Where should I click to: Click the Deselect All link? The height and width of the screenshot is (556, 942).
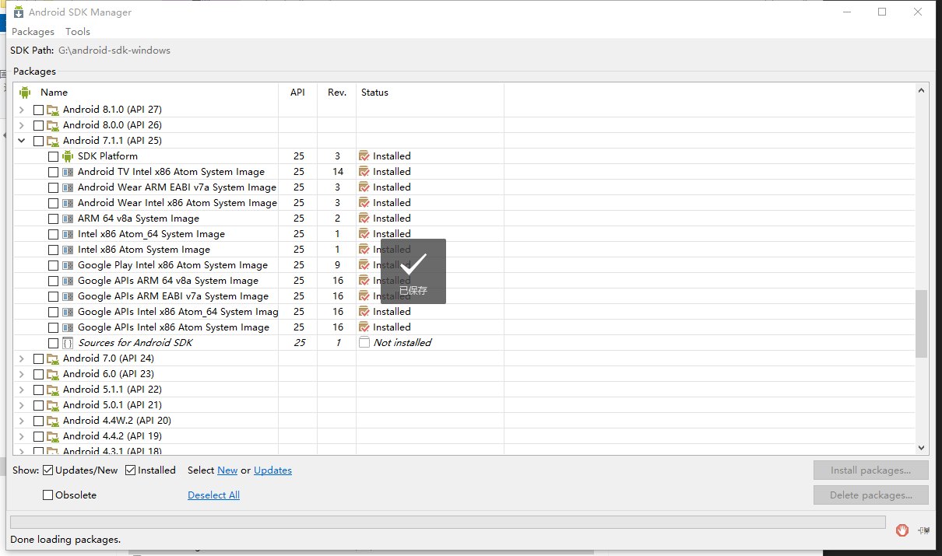213,495
